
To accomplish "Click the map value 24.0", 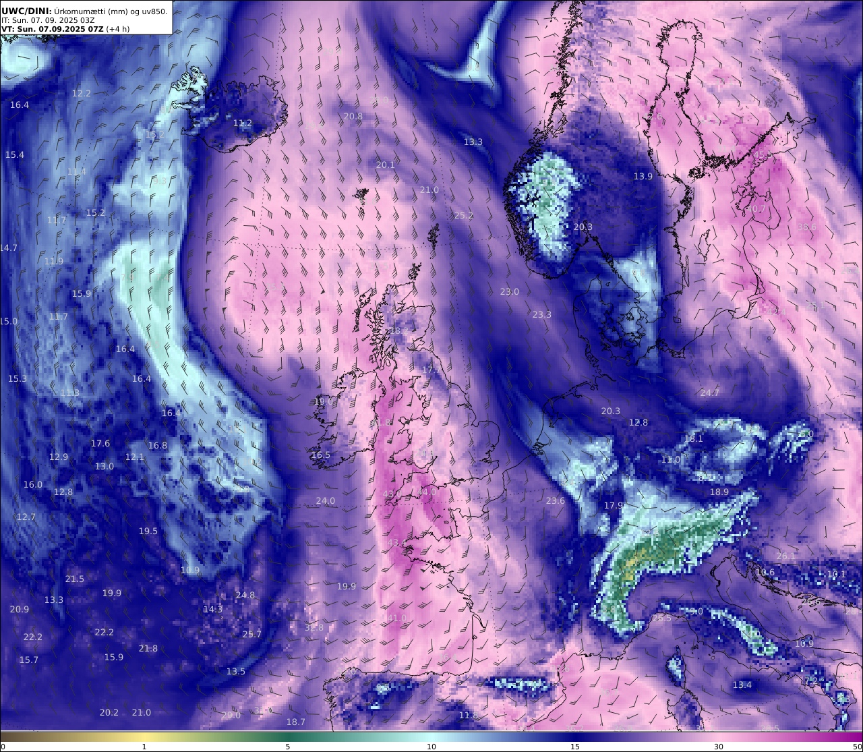I will (x=326, y=501).
